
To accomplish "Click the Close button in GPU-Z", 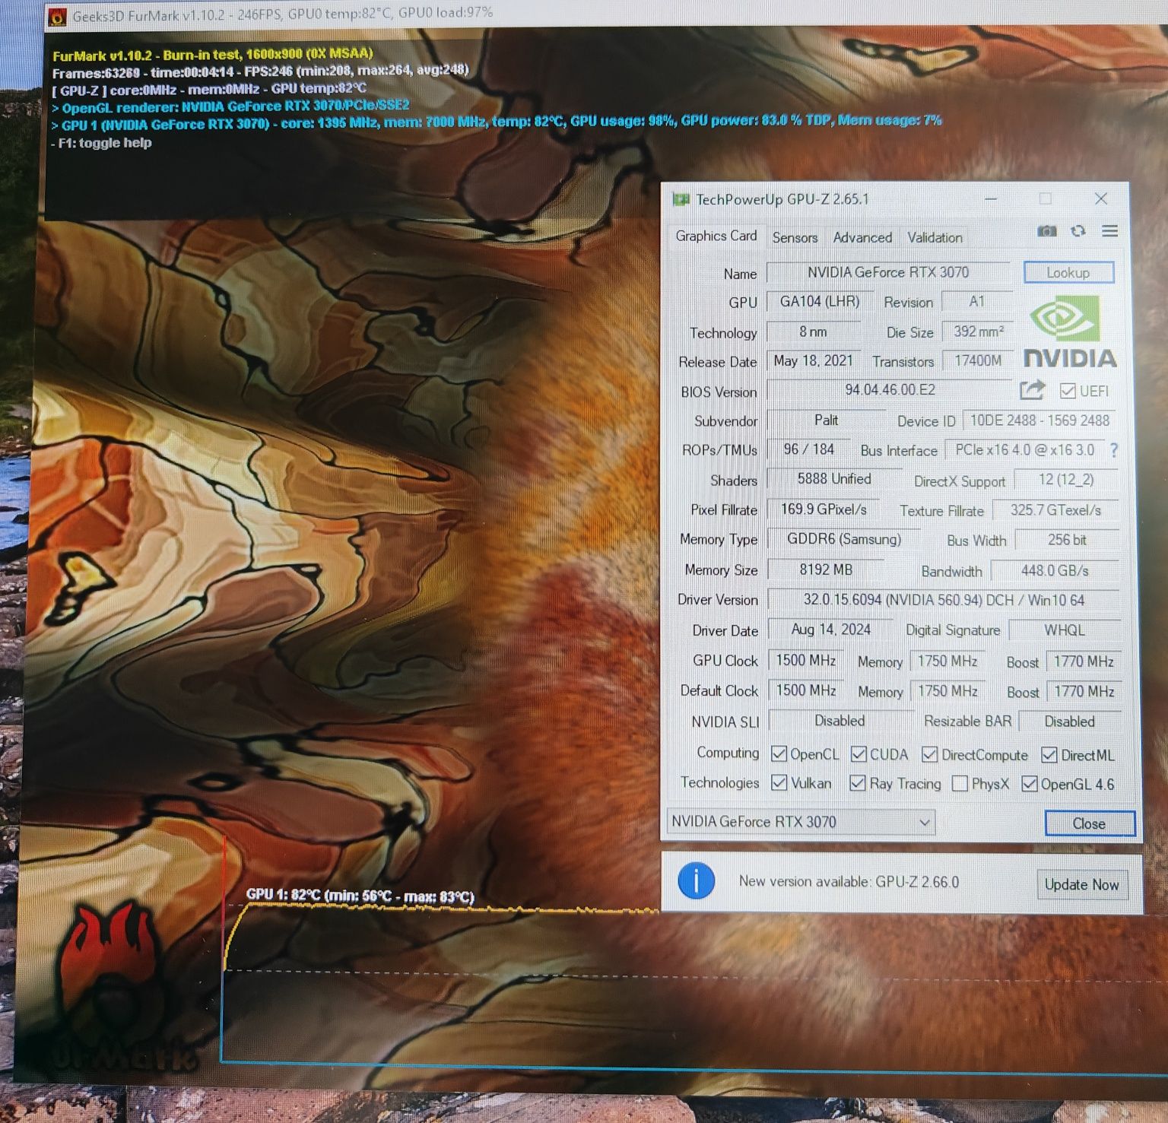I will click(x=1089, y=823).
